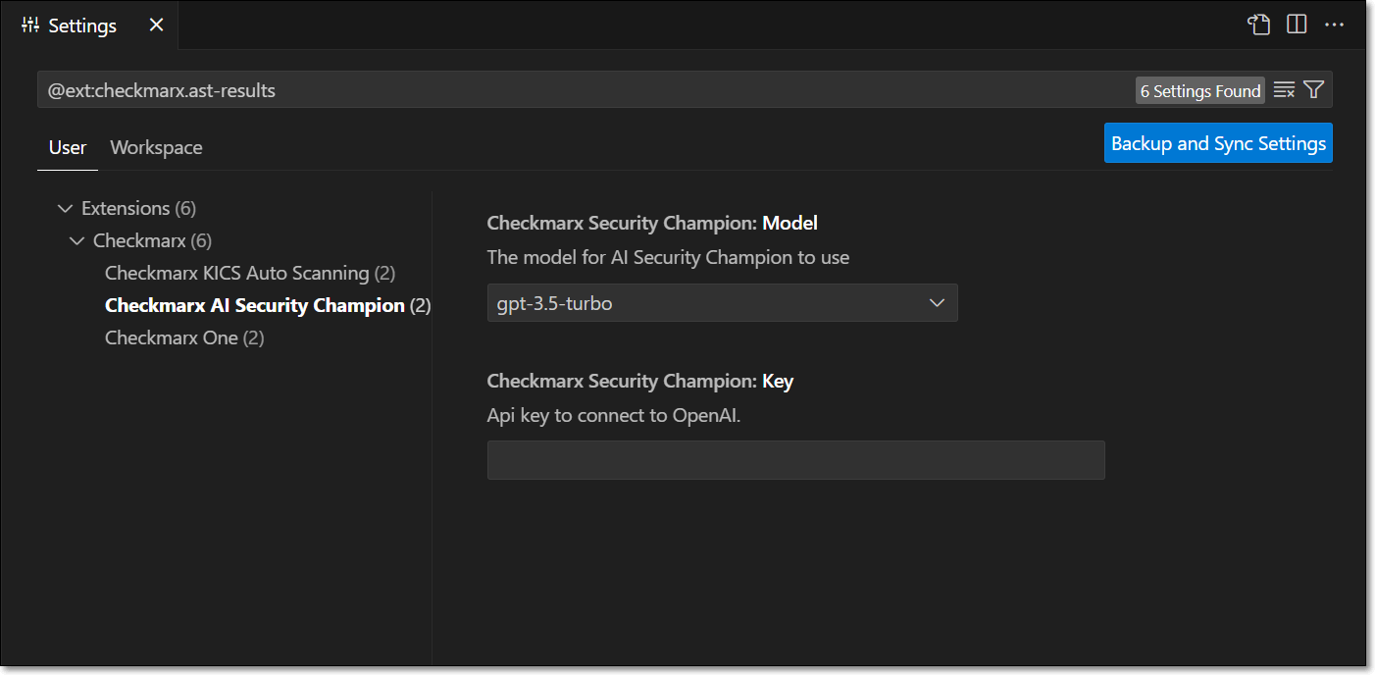
Task: Click the Checkmarx Security Champion: Model heading
Action: click(652, 224)
